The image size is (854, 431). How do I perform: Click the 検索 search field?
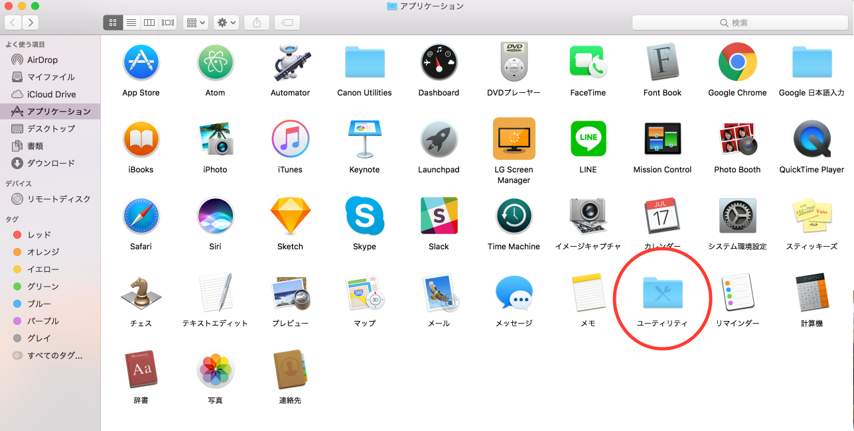740,23
